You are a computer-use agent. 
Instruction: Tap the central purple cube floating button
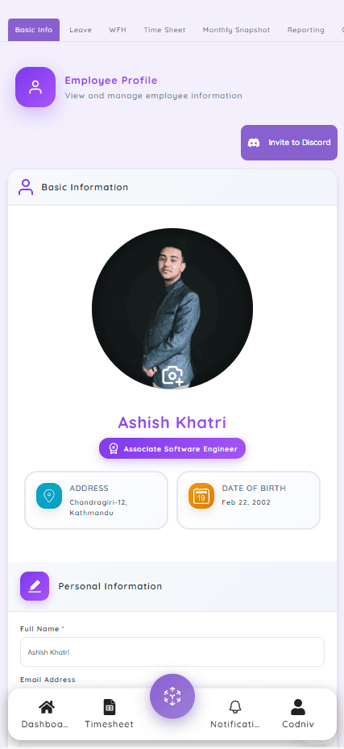tap(172, 696)
